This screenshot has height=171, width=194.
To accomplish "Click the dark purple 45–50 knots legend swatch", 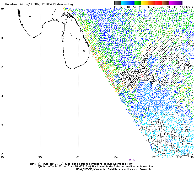I will (179, 3).
